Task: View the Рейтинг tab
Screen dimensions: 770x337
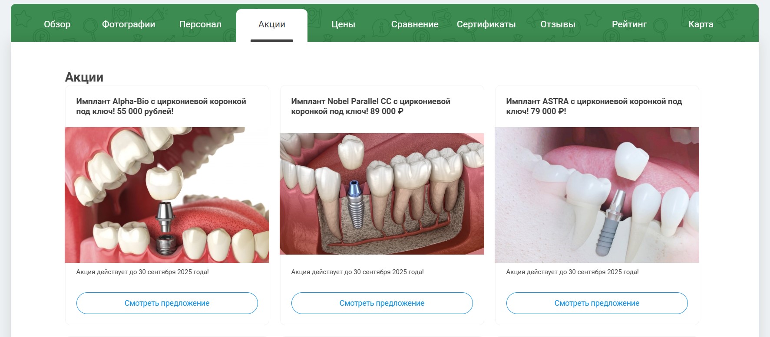Action: [629, 24]
